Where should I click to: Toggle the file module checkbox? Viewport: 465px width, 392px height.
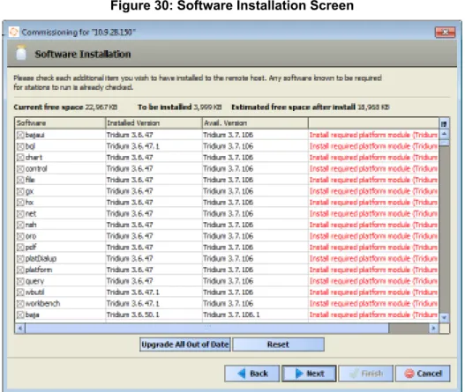20,181
